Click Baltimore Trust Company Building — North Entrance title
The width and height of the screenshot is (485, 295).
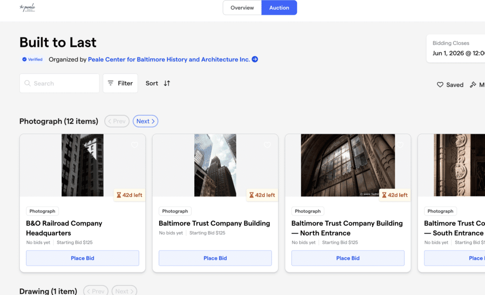(x=347, y=228)
